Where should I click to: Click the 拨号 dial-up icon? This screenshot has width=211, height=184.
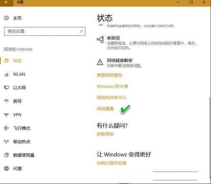(x=6, y=101)
